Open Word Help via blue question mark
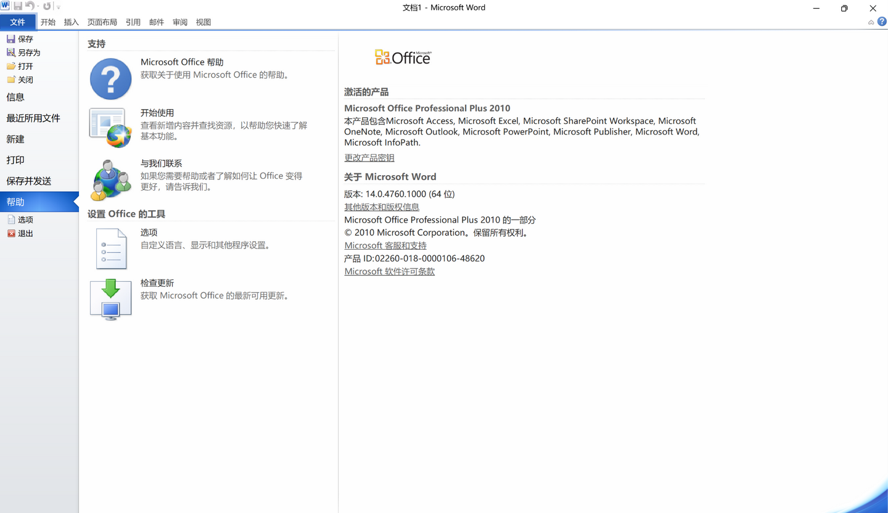This screenshot has width=888, height=513. click(x=882, y=22)
